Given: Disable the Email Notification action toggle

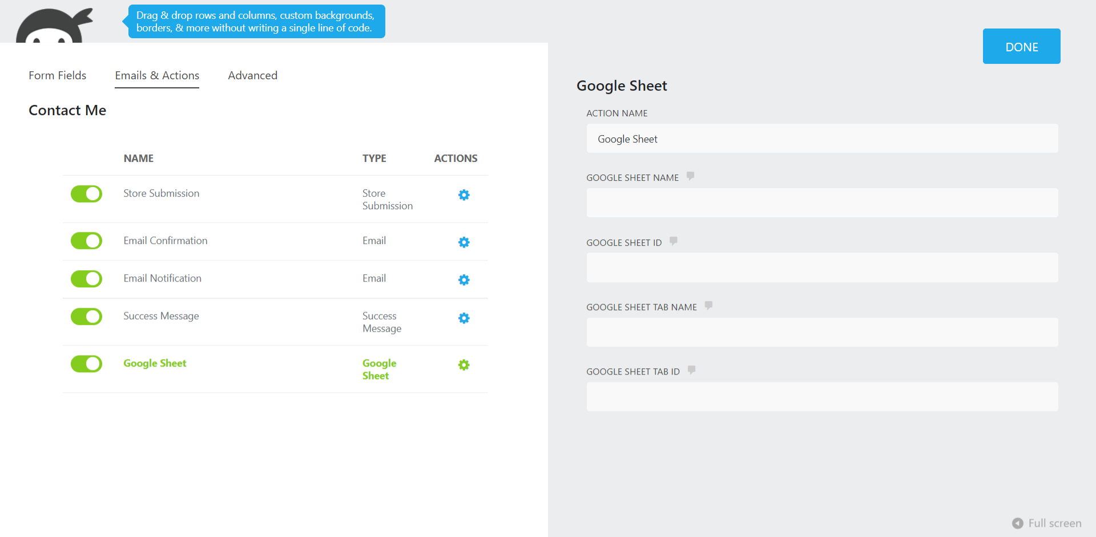Looking at the screenshot, I should pos(86,279).
